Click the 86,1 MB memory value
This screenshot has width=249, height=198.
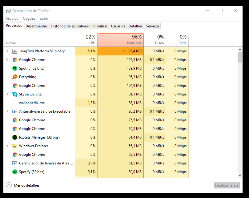135,103
